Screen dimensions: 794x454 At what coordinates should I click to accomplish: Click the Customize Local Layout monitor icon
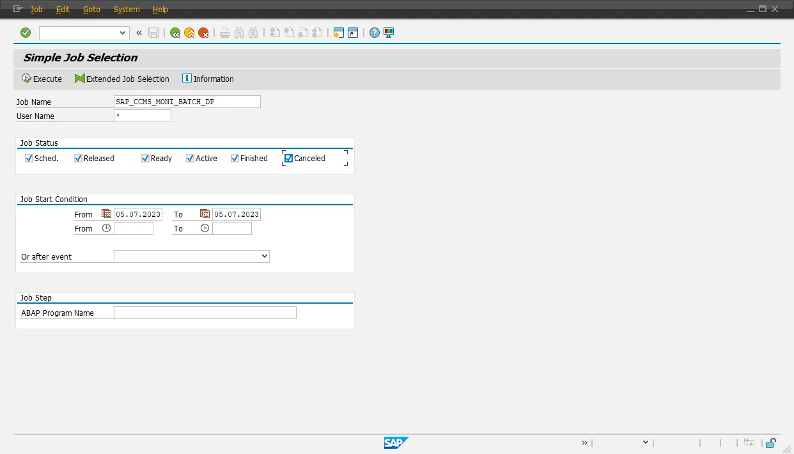[x=389, y=33]
